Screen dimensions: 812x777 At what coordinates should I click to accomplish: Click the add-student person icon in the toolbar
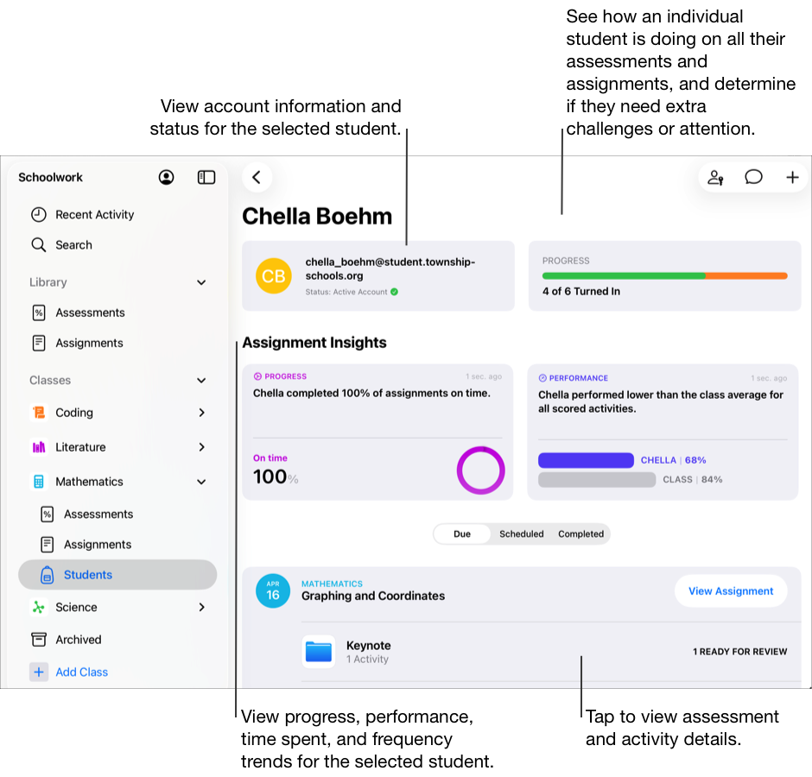[714, 177]
